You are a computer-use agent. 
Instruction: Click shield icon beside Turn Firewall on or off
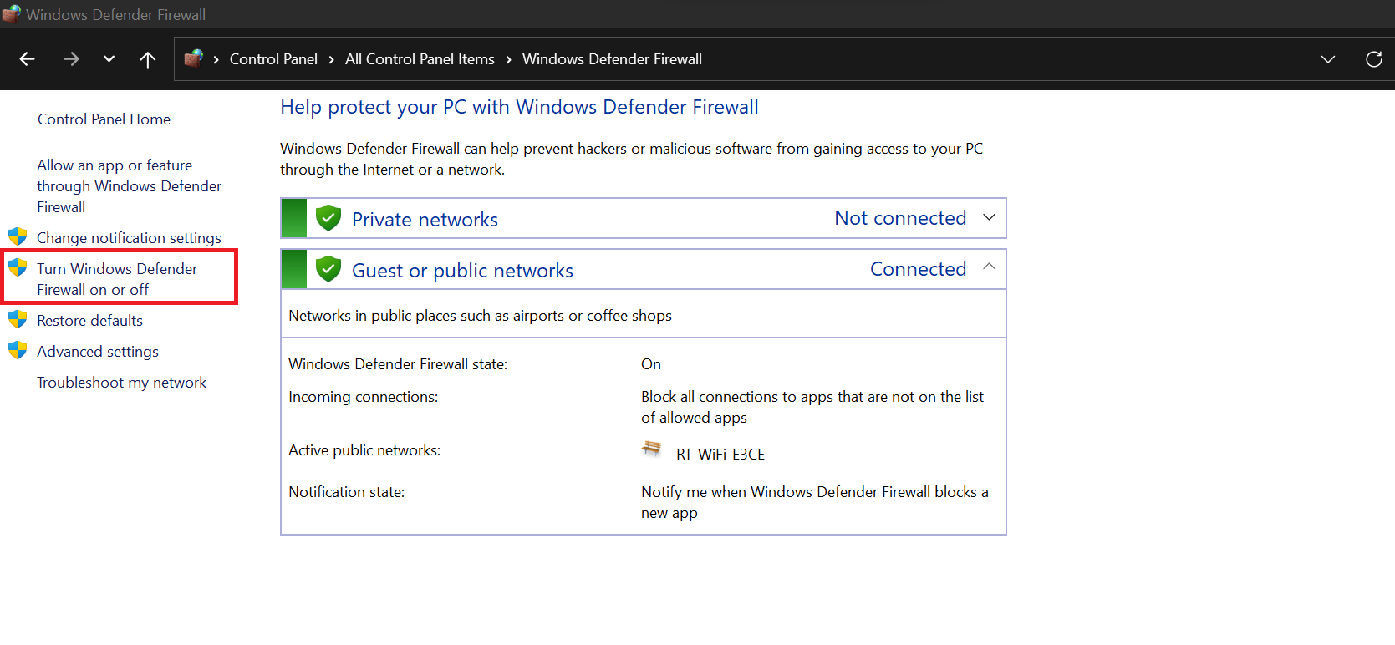click(x=18, y=268)
